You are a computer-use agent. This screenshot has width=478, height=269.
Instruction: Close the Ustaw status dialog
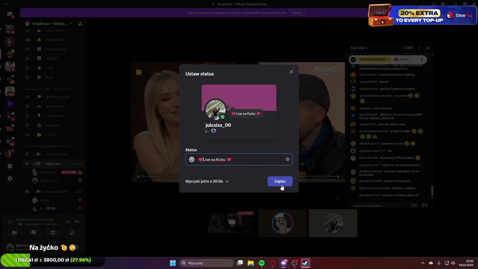tap(291, 72)
